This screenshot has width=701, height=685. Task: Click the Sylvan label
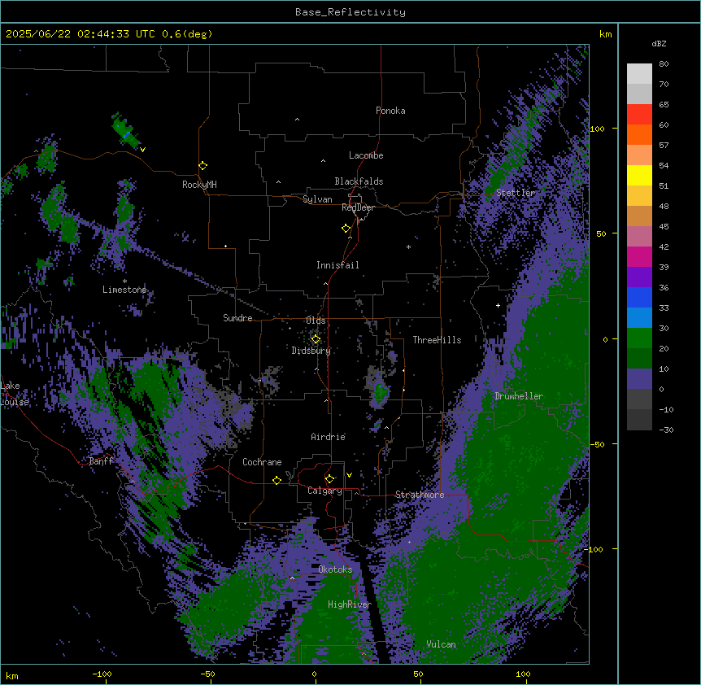(x=317, y=199)
